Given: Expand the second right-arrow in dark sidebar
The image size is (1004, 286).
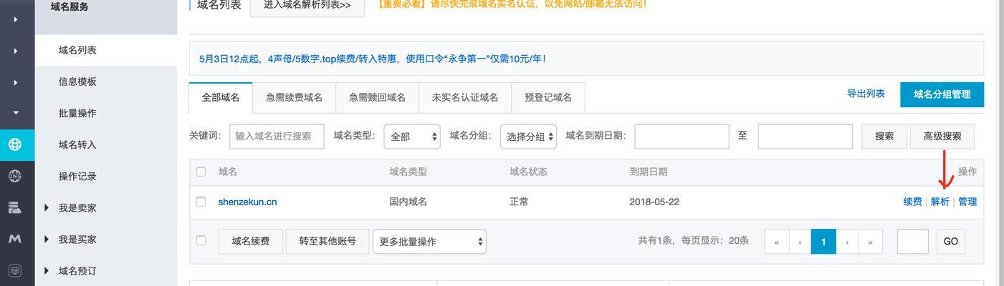Looking at the screenshot, I should pyautogui.click(x=16, y=51).
